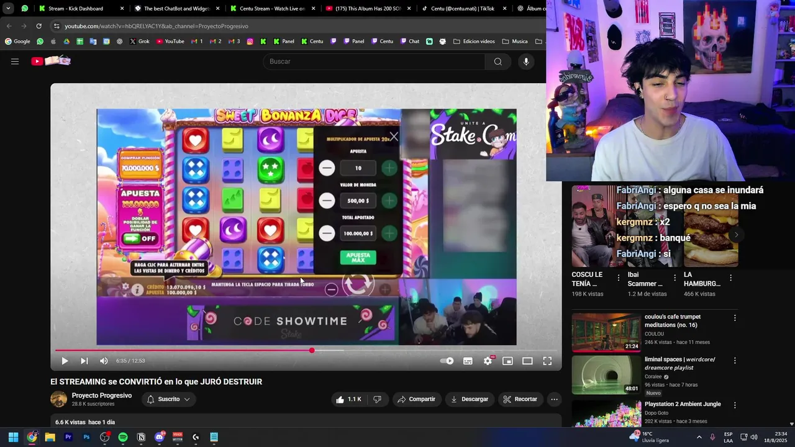
Task: Open Discord from taskbar
Action: 160,437
